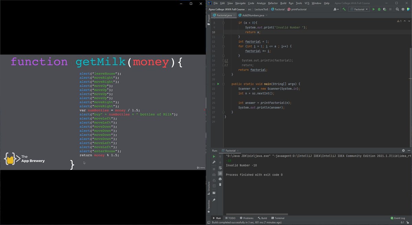Open the File menu

(216, 3)
